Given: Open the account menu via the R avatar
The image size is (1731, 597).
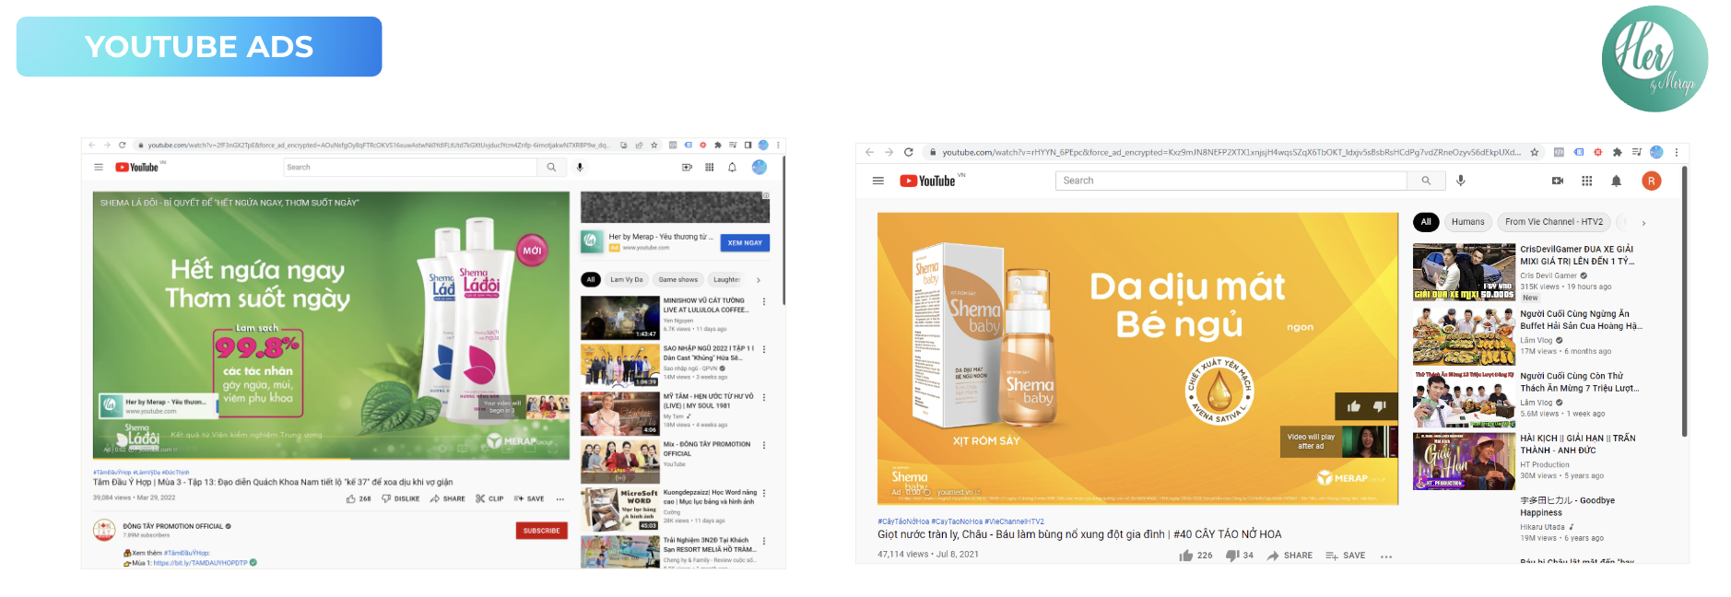Looking at the screenshot, I should (x=1651, y=181).
